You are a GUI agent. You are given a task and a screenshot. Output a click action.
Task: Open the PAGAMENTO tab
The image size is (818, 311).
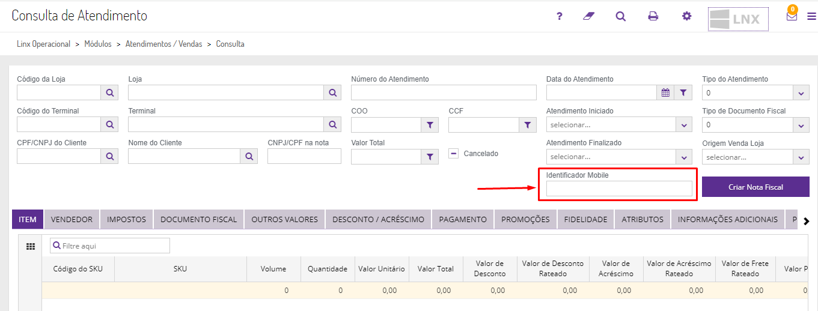pos(463,219)
